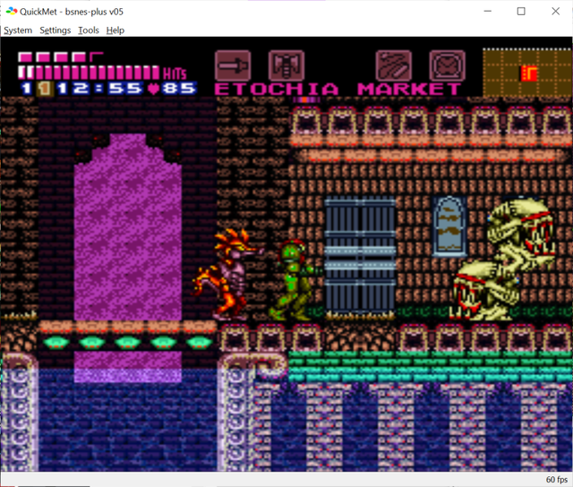Click the green zombie enemy
This screenshot has height=487, width=573.
294,280
